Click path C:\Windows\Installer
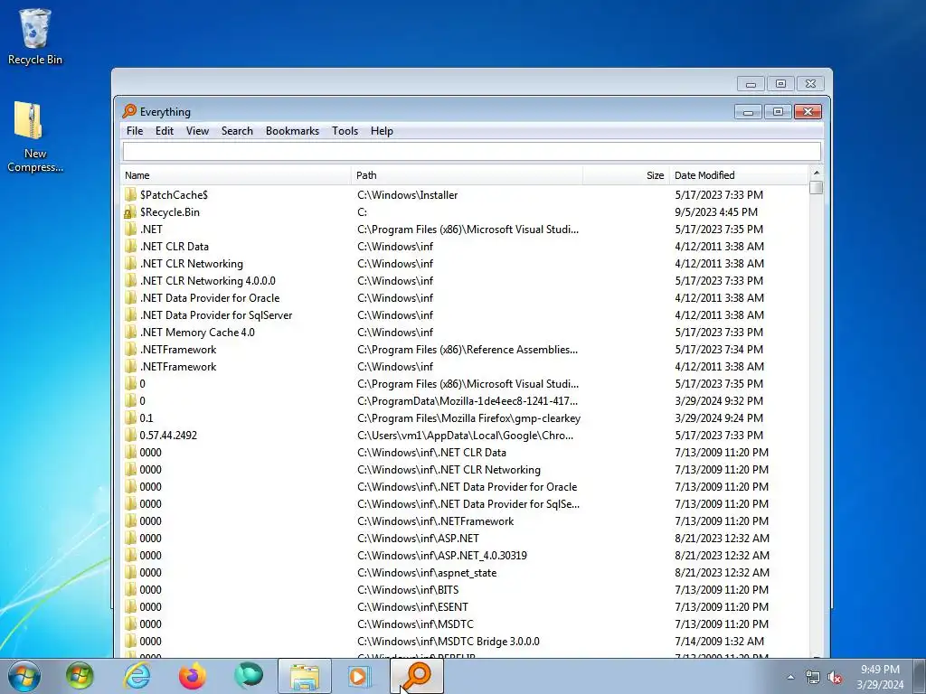The width and height of the screenshot is (926, 694). [408, 195]
